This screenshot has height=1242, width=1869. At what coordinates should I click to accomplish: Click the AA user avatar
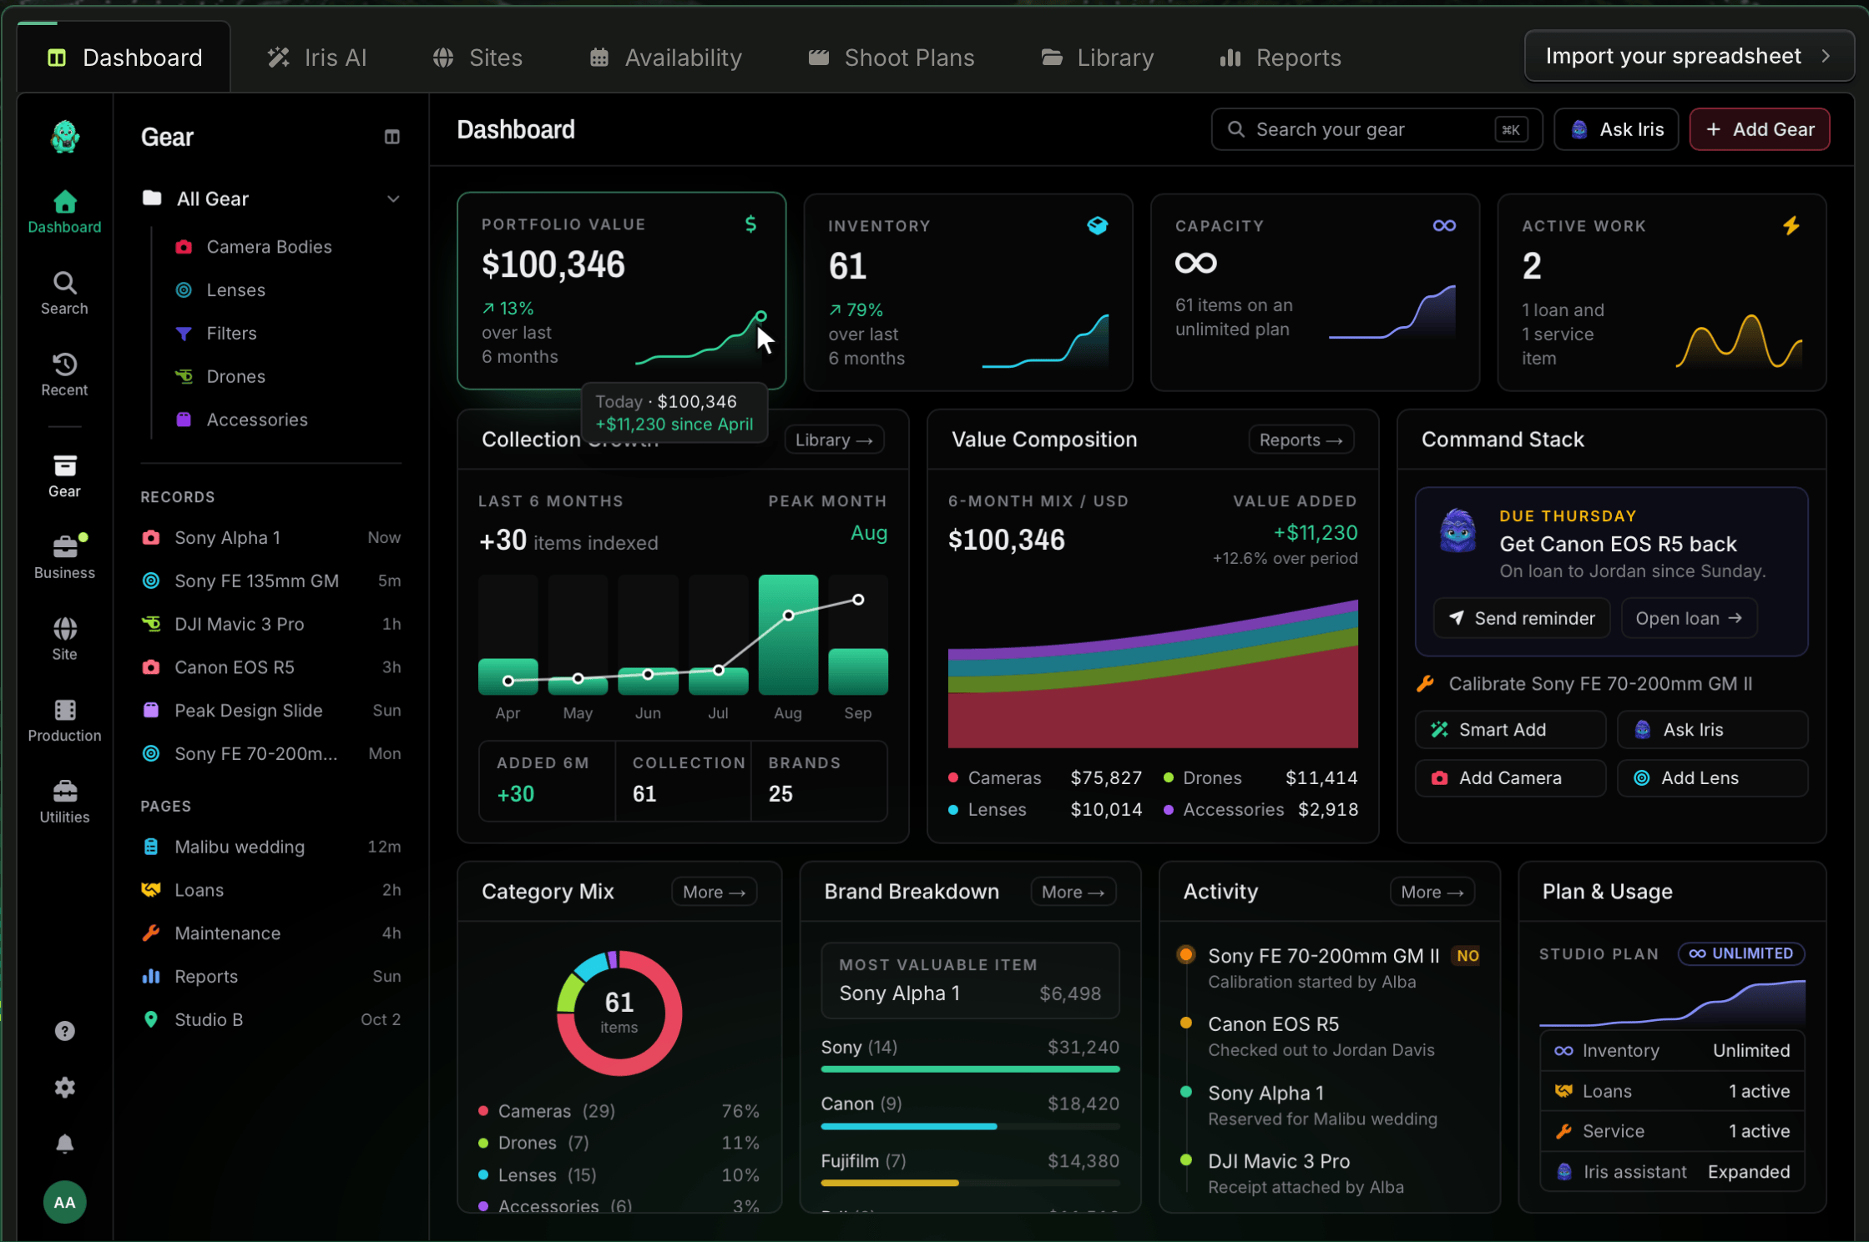tap(64, 1202)
